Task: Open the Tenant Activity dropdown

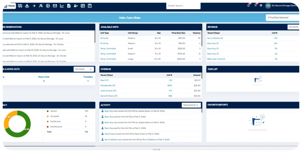Action: click(x=191, y=105)
